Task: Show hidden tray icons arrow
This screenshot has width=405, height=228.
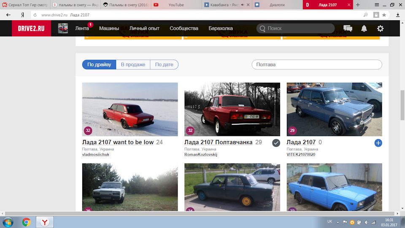Action: [x=337, y=223]
